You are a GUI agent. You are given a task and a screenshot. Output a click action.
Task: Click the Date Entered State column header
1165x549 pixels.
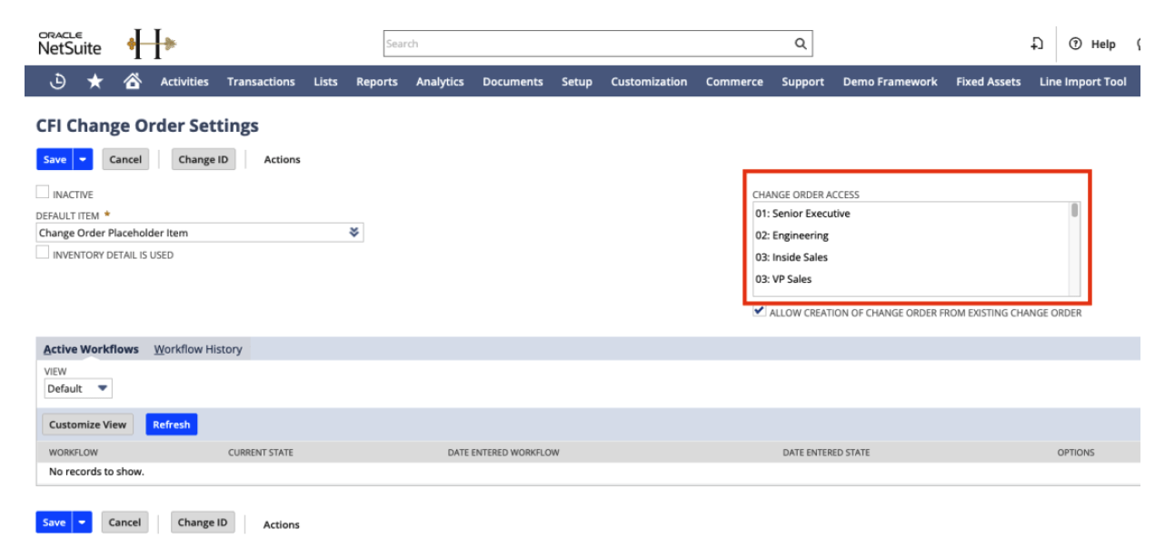826,452
